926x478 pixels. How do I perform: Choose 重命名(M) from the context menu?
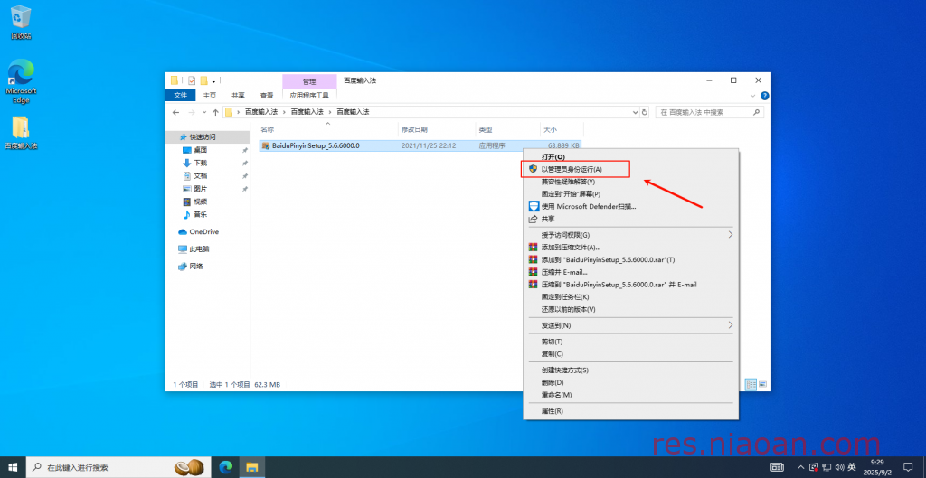pos(630,395)
